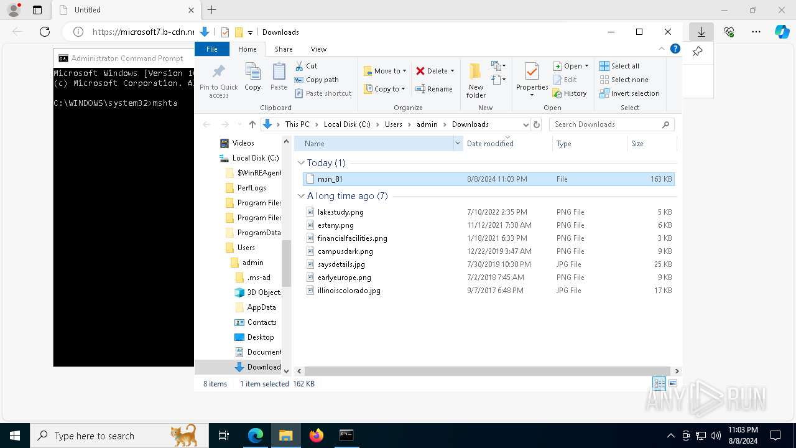The image size is (796, 448).
Task: Sort by the Name column header
Action: (374, 144)
